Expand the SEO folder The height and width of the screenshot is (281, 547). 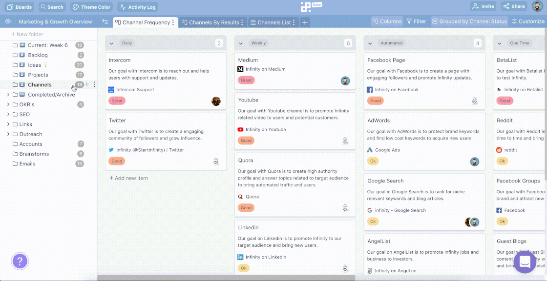8,114
